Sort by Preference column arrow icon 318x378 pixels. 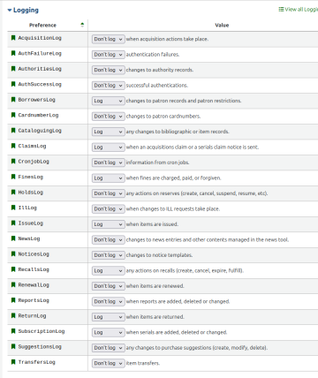82,25
